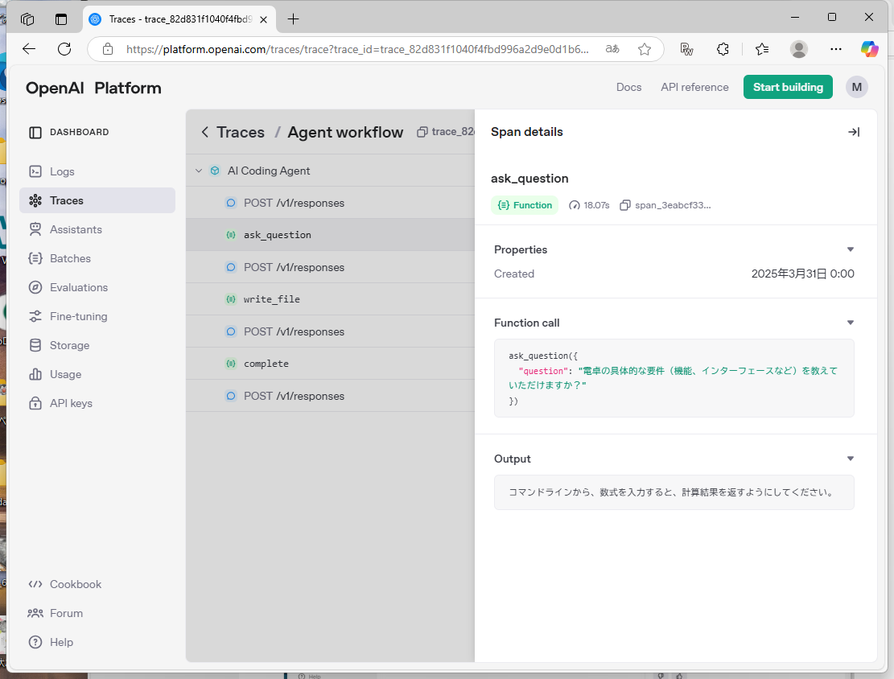The height and width of the screenshot is (679, 894).
Task: Select the ask_question span row
Action: coord(330,235)
